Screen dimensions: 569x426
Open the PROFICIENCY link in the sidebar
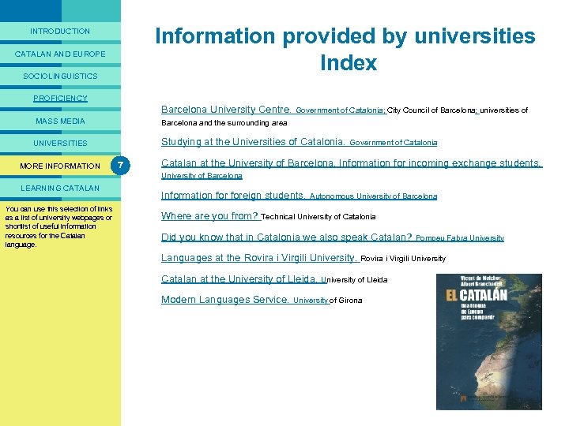[x=60, y=98]
